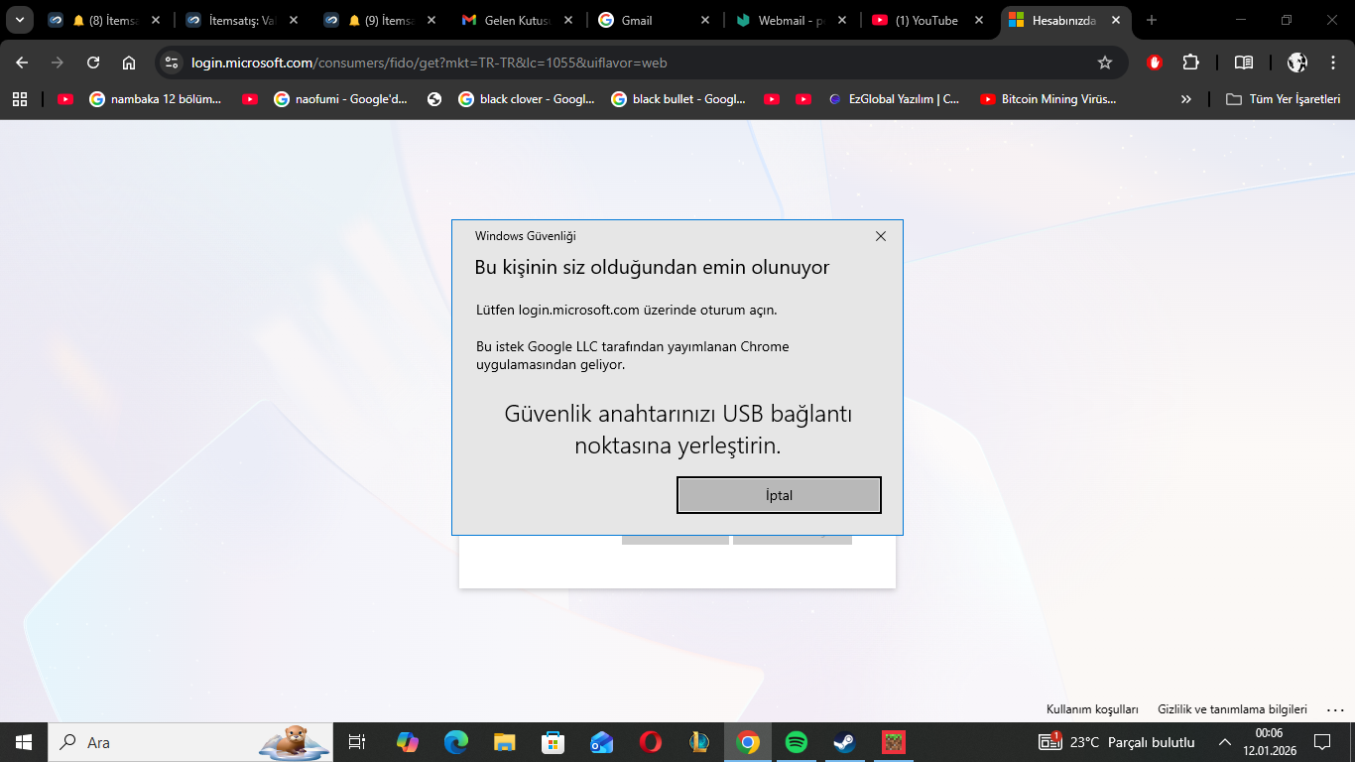1355x762 pixels.
Task: Open Microsoft Edge from the taskbar
Action: (x=456, y=742)
